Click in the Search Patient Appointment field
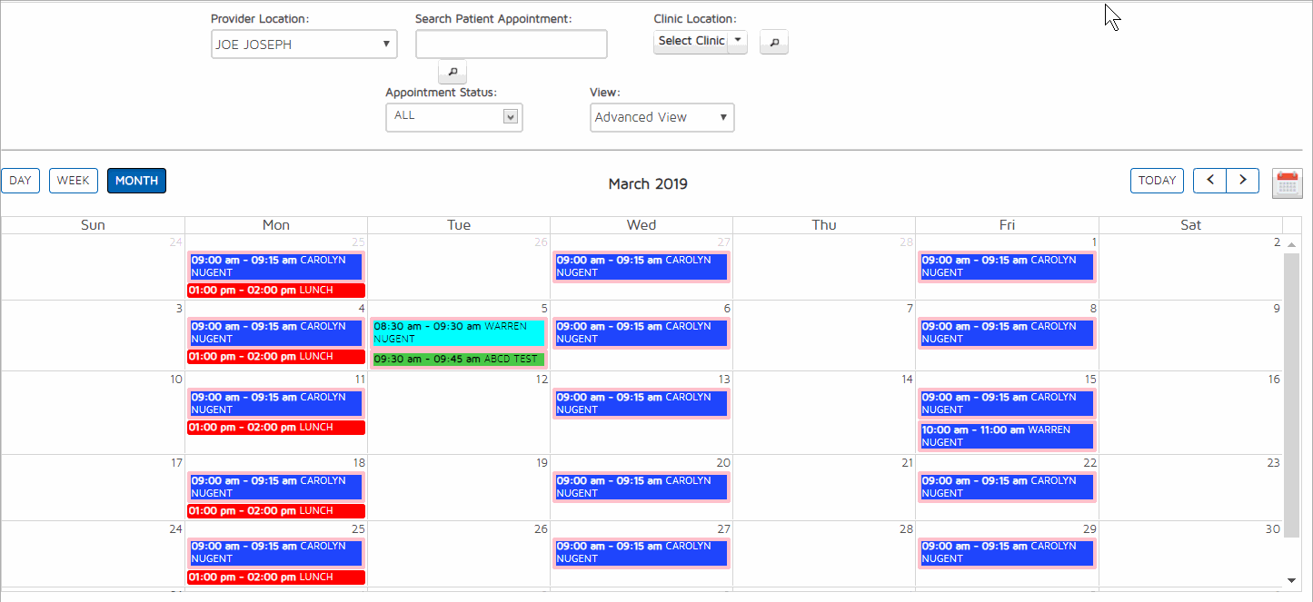Viewport: 1313px width, 602px height. pyautogui.click(x=511, y=44)
